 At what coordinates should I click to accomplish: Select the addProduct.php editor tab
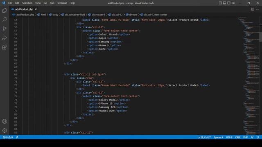pyautogui.click(x=24, y=9)
